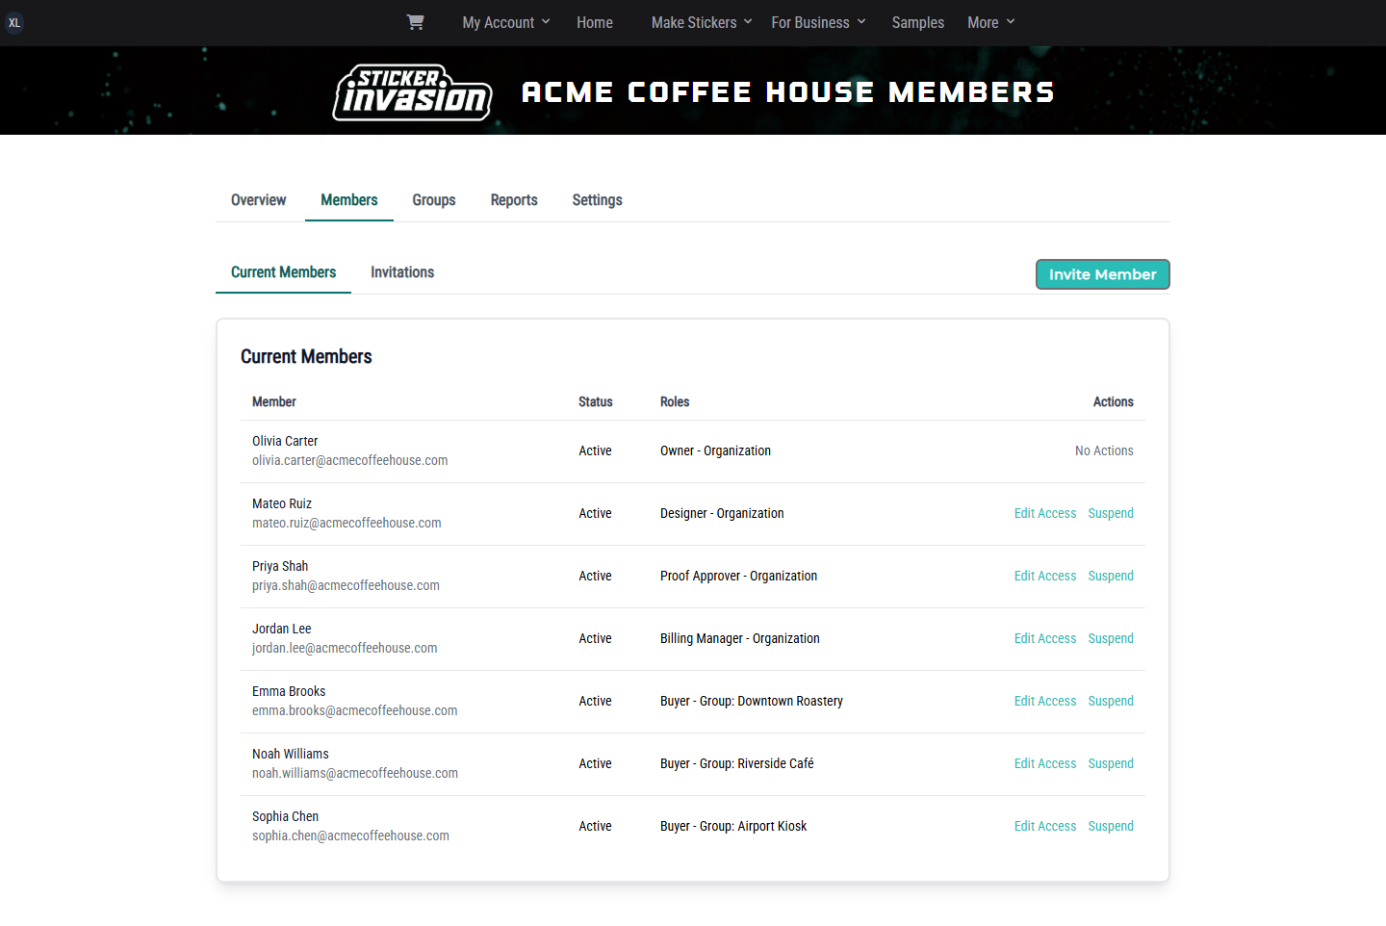Image resolution: width=1386 pixels, height=926 pixels.
Task: Suspend Mateo Ruiz
Action: (1111, 513)
